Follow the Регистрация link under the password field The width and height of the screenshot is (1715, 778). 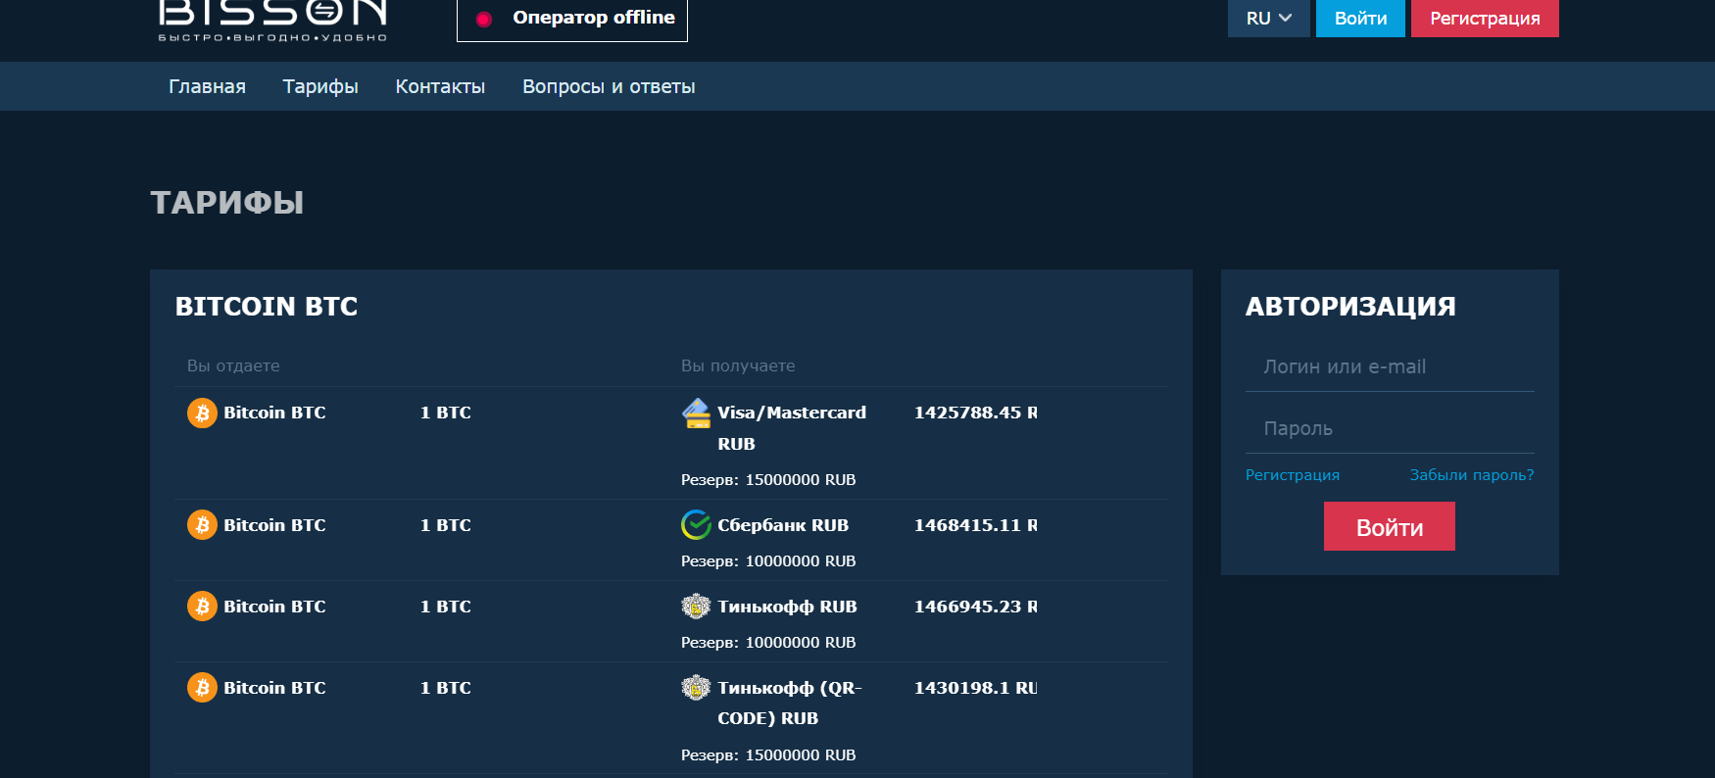(1293, 475)
